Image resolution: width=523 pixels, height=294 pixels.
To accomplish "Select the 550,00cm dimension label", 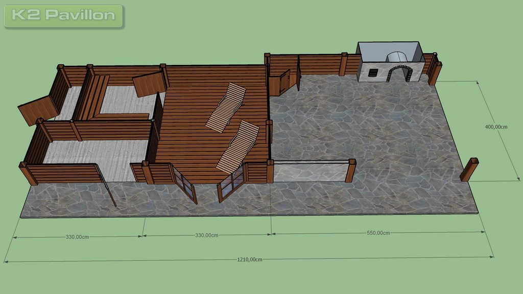I will 378,233.
